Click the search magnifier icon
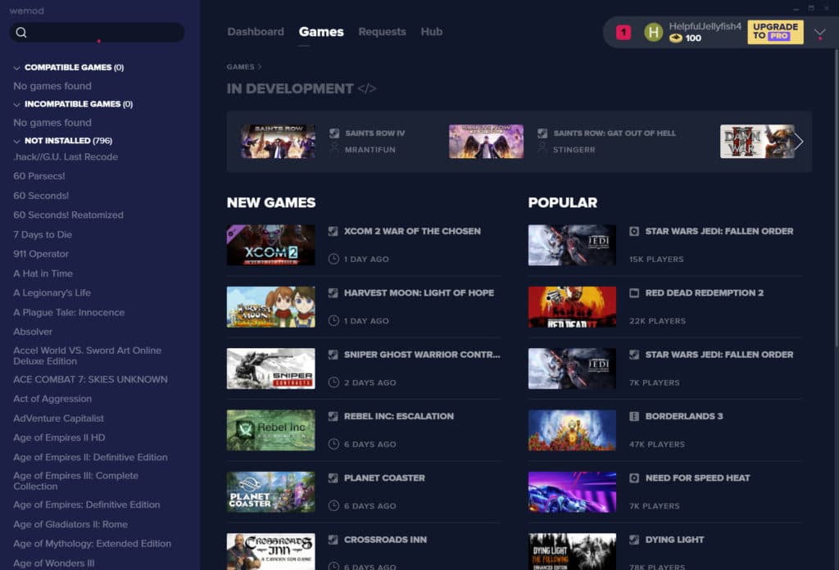Image resolution: width=839 pixels, height=570 pixels. (20, 33)
